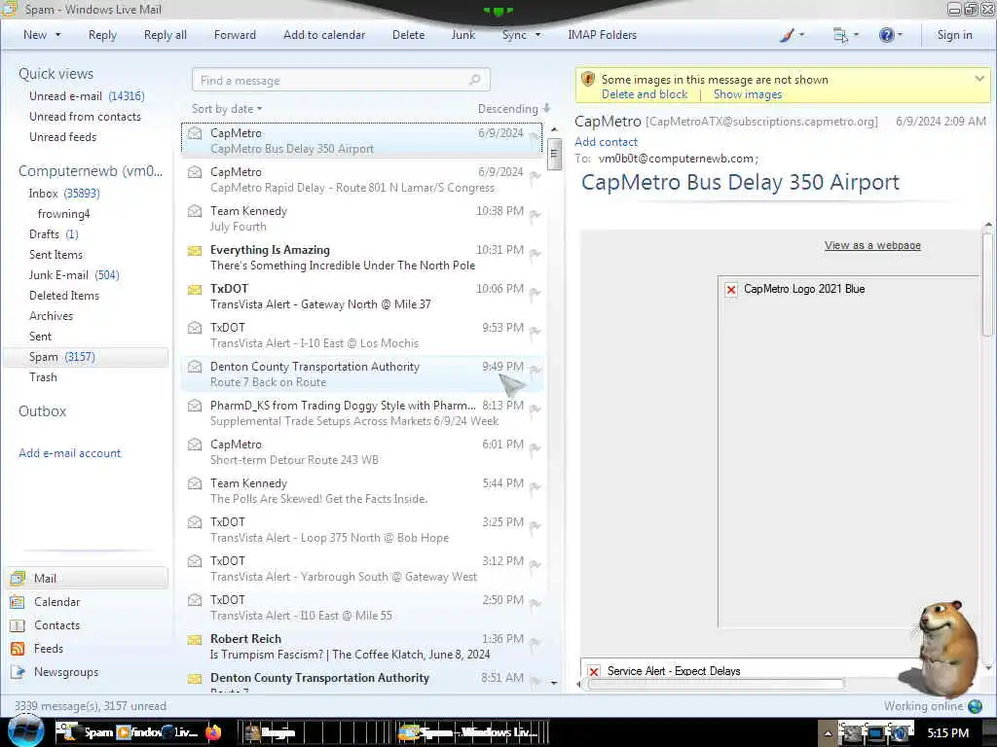
Task: Click Reply in the toolbar
Action: [x=102, y=35]
